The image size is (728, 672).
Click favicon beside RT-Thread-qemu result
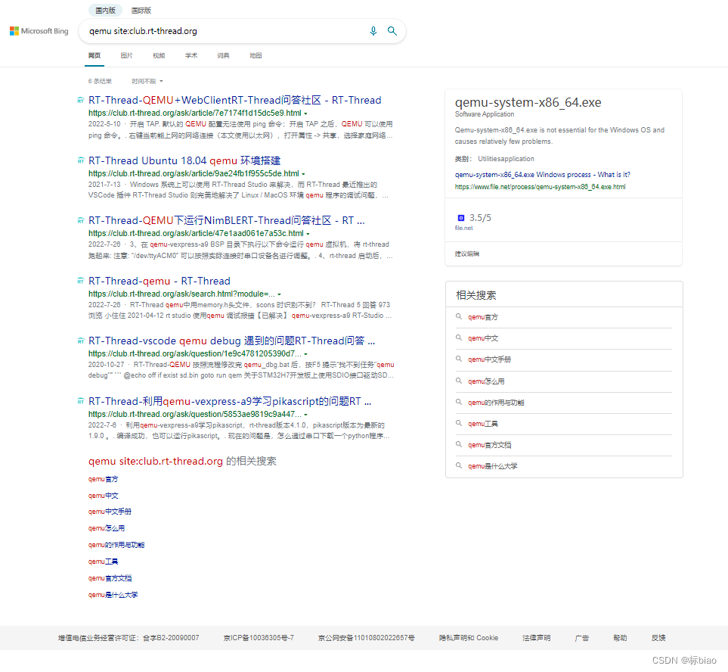(x=81, y=282)
